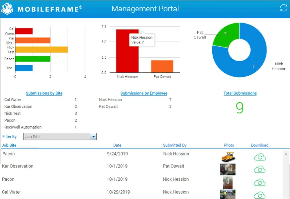Sort by Submitted By column header
290x199 pixels.
[175, 145]
